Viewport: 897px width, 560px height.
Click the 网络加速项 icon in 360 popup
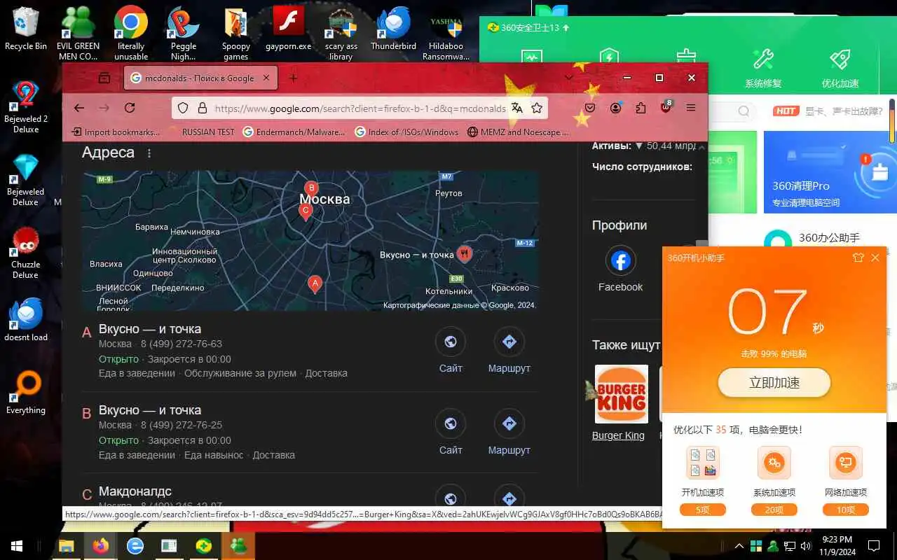pos(845,463)
